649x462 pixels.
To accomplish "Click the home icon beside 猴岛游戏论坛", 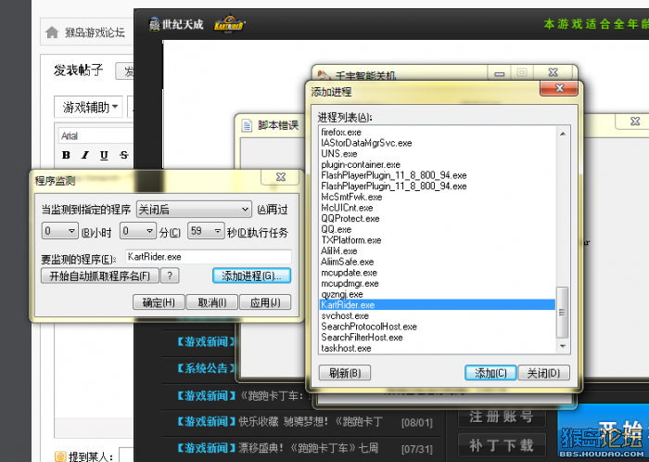I will 52,32.
